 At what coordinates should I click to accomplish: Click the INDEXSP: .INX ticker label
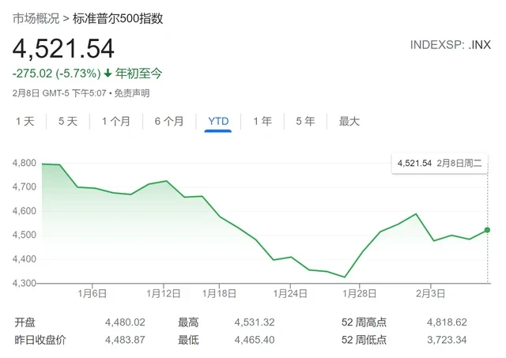(x=450, y=44)
